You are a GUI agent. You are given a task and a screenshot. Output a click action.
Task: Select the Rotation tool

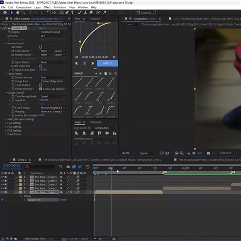pyautogui.click(x=49, y=13)
